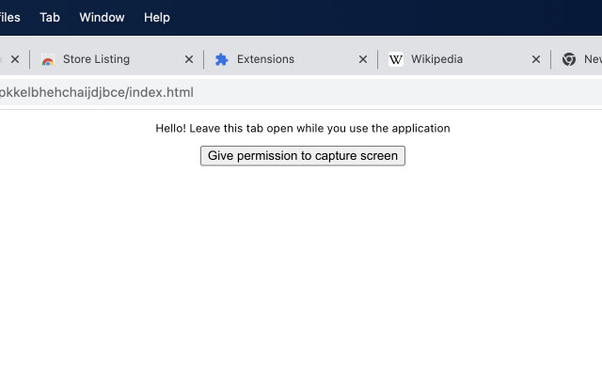Screen dimensions: 602x376
Task: Click the 'Hello! Leave this tab open' text
Action: [x=303, y=128]
